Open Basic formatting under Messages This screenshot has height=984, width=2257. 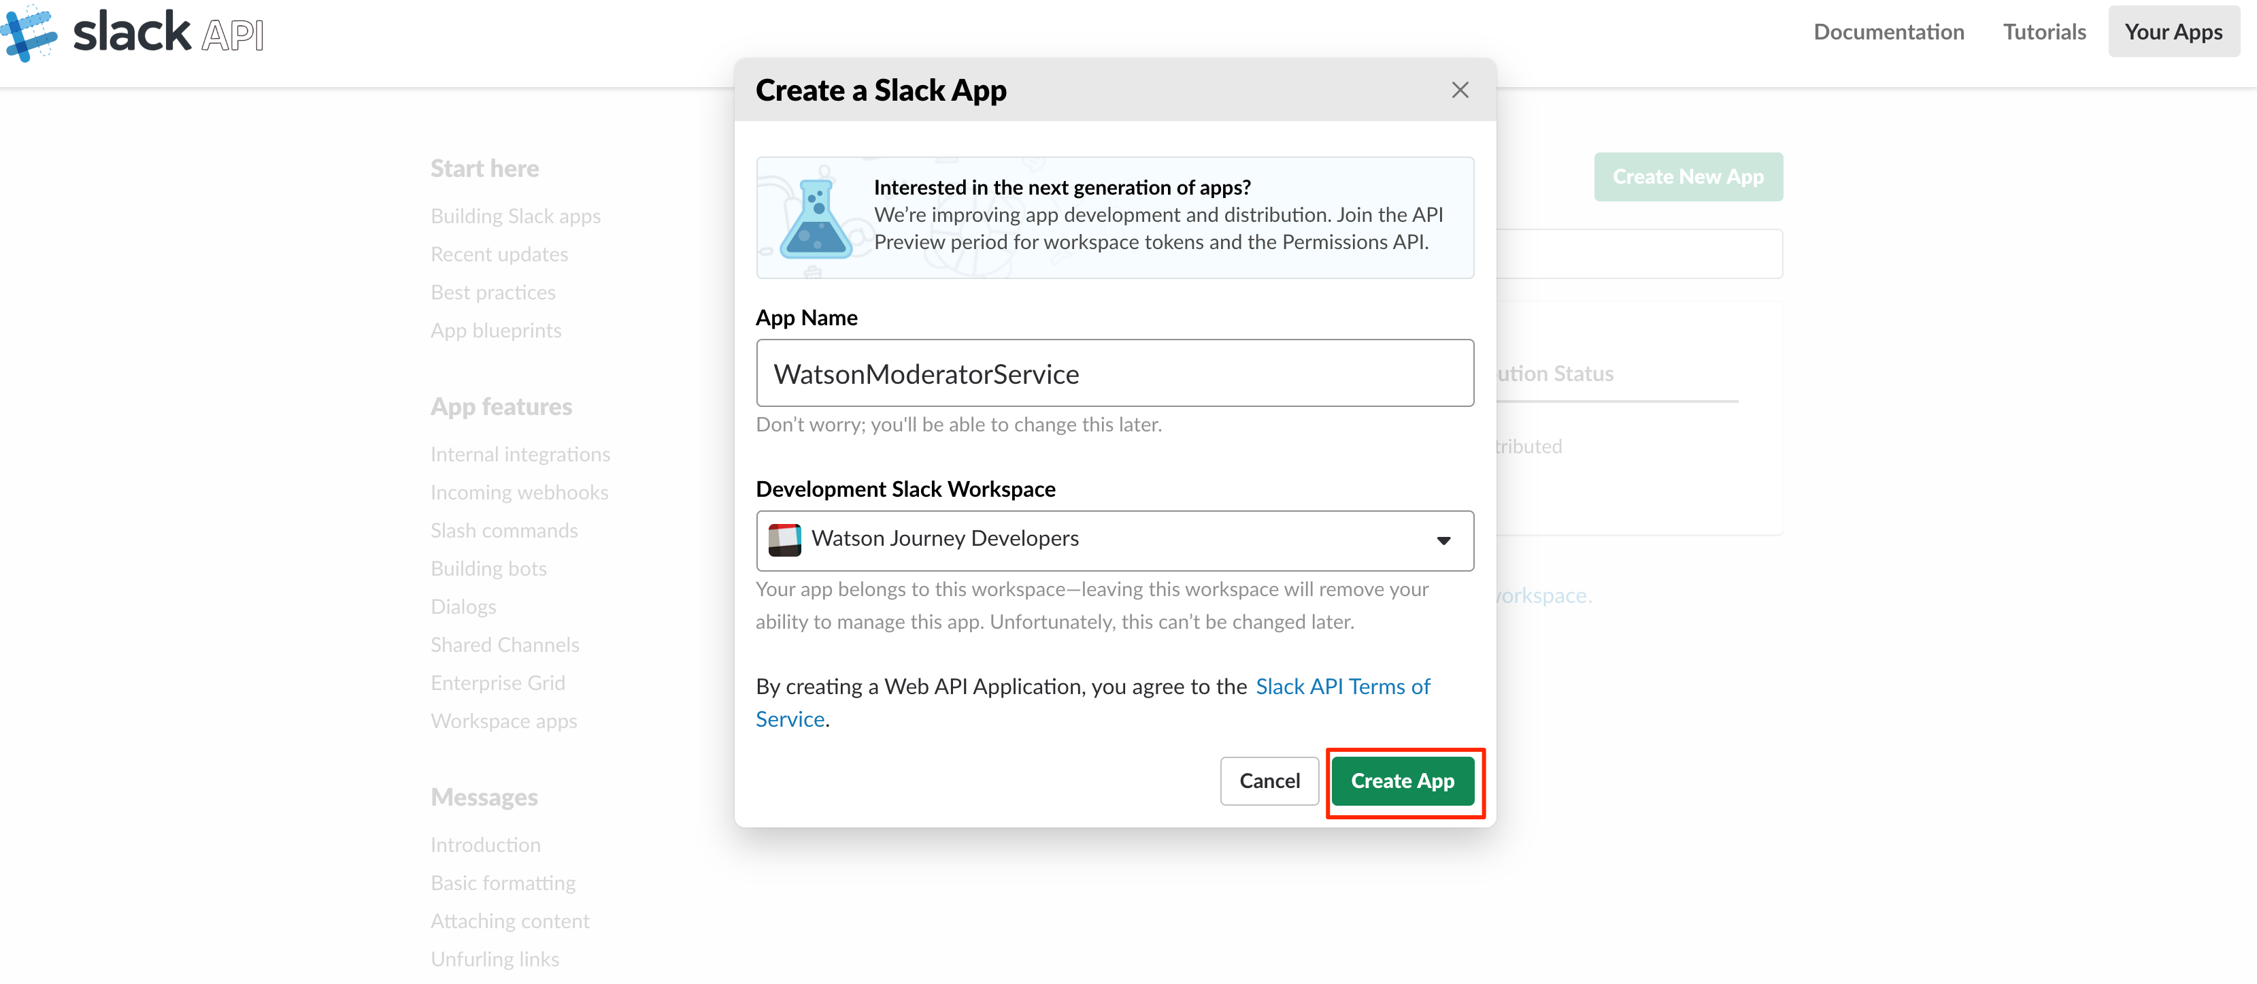coord(503,883)
